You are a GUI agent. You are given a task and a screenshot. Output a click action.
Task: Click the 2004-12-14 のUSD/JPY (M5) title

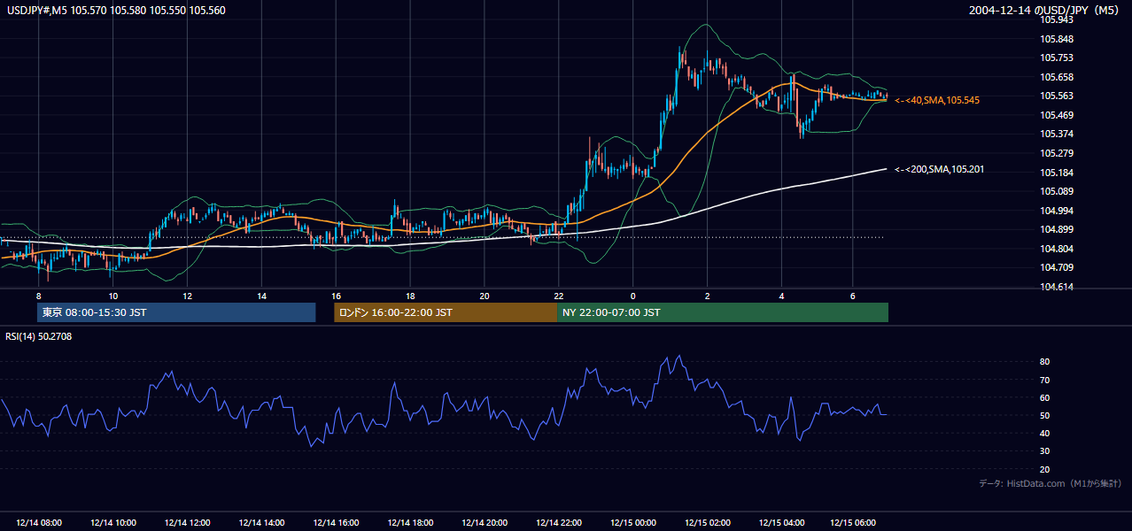[x=1045, y=10]
